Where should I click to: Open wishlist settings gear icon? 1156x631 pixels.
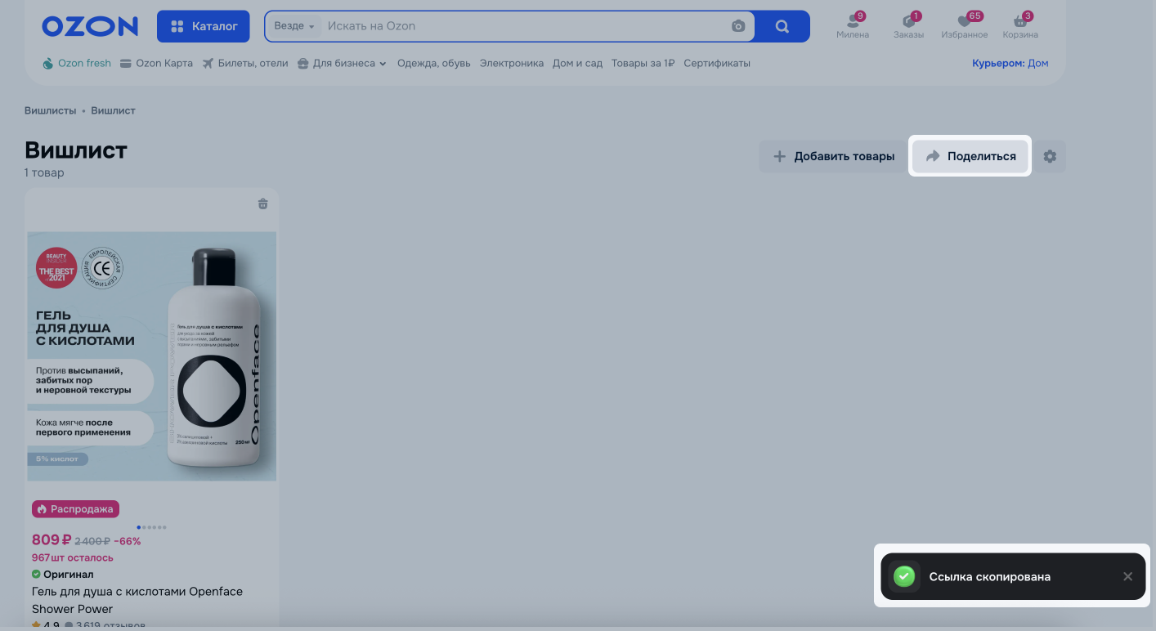click(1050, 156)
